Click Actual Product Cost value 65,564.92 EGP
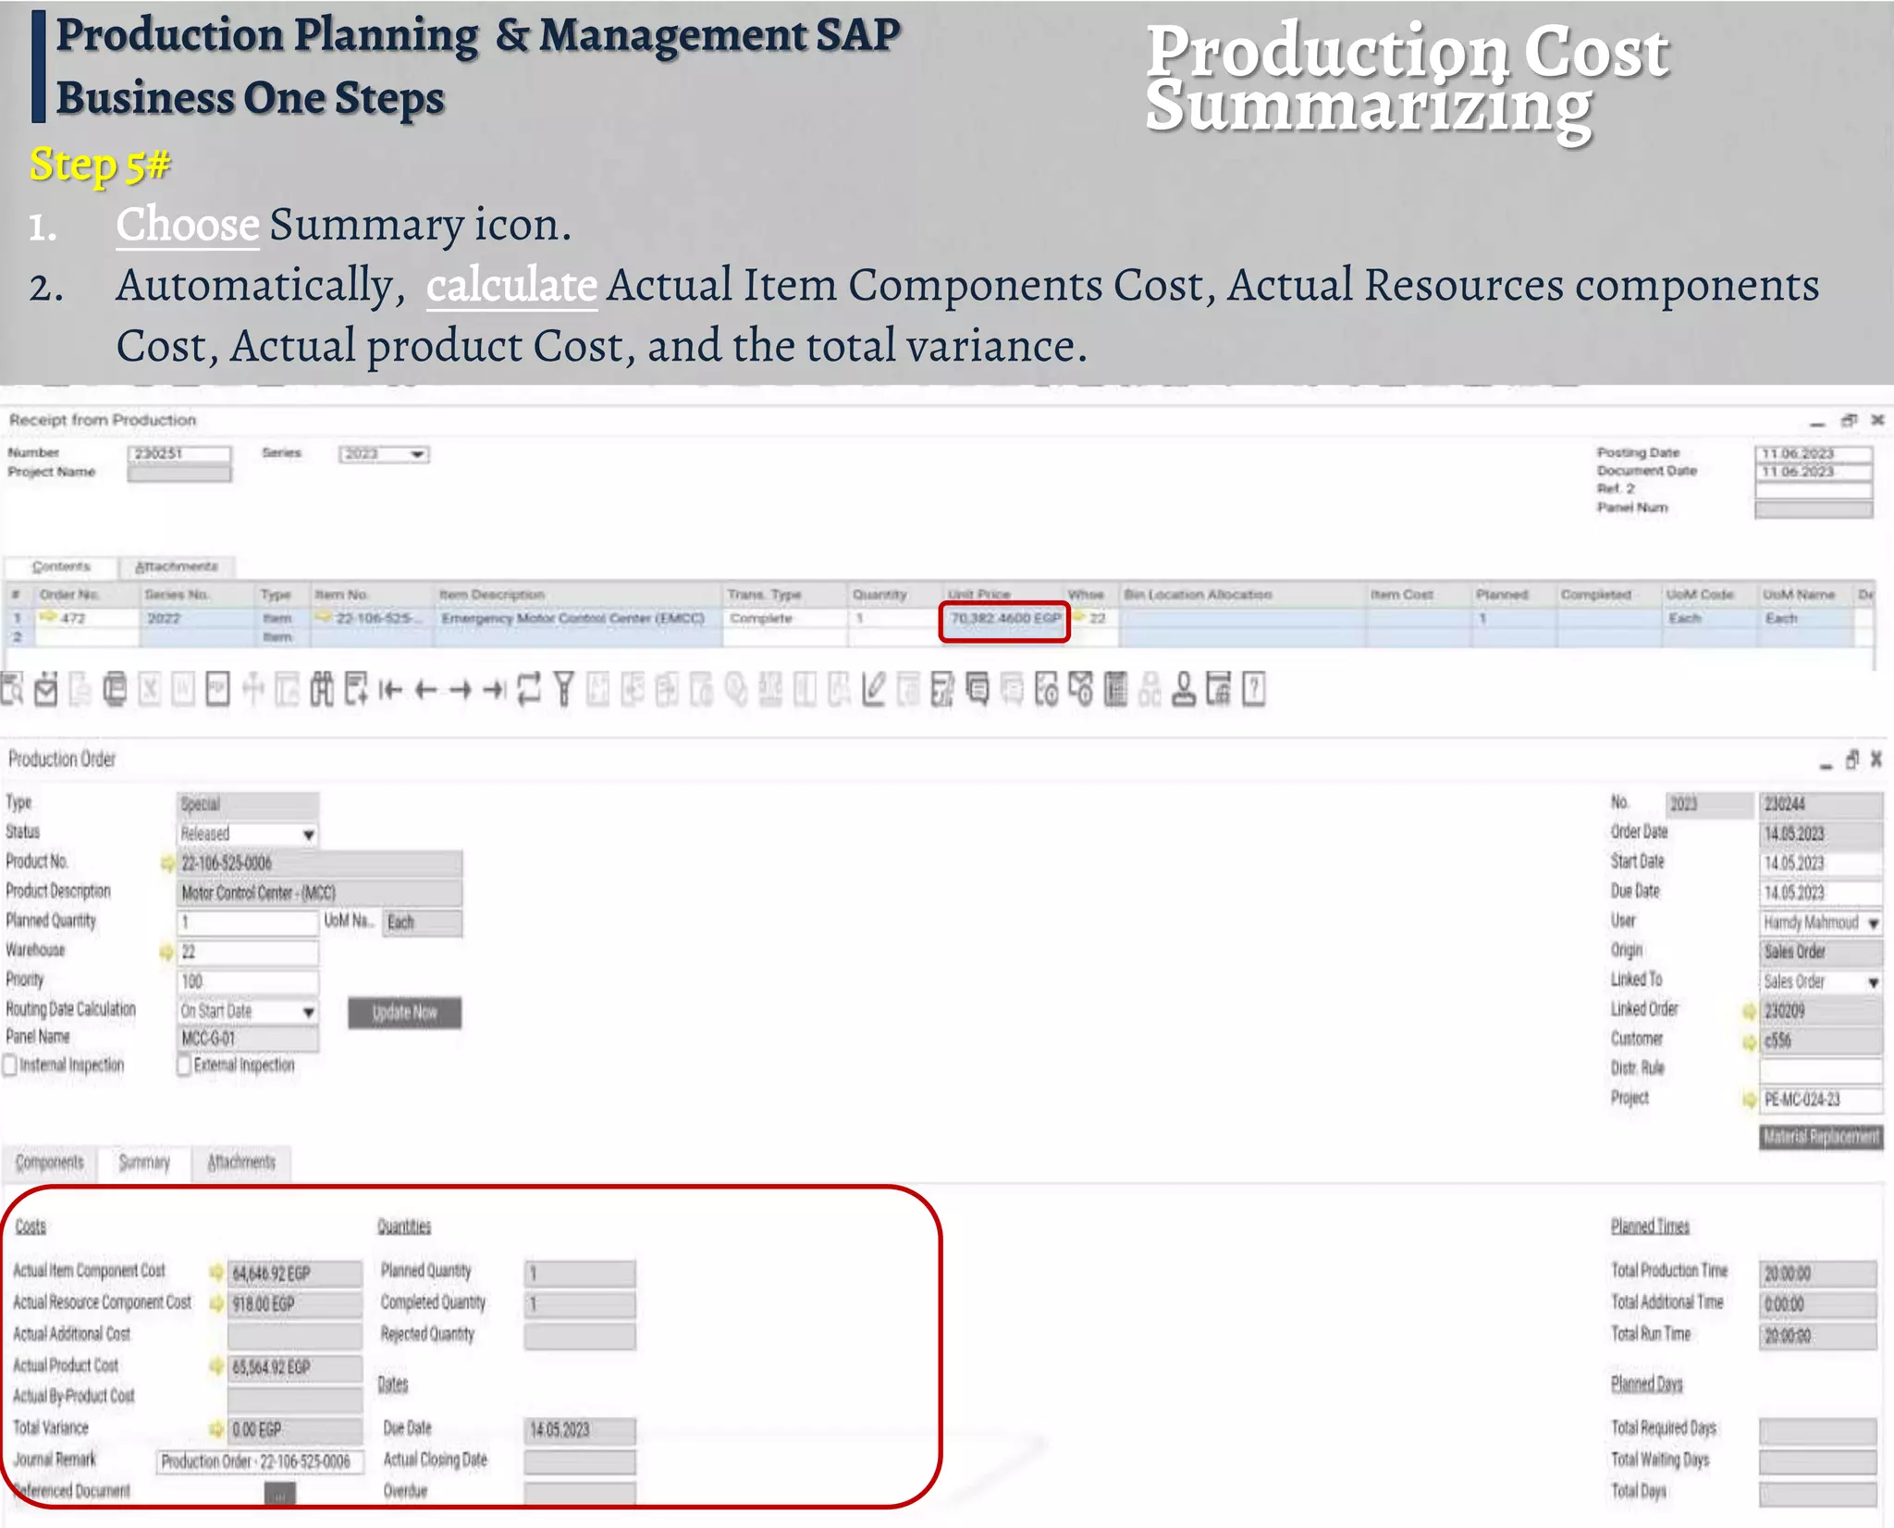This screenshot has width=1894, height=1528. 295,1368
